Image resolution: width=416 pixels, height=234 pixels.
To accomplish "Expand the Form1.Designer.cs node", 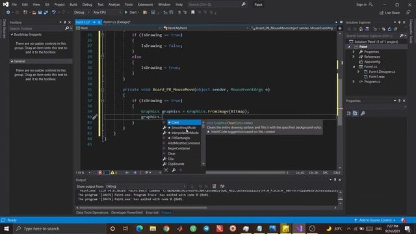I will 358,71.
